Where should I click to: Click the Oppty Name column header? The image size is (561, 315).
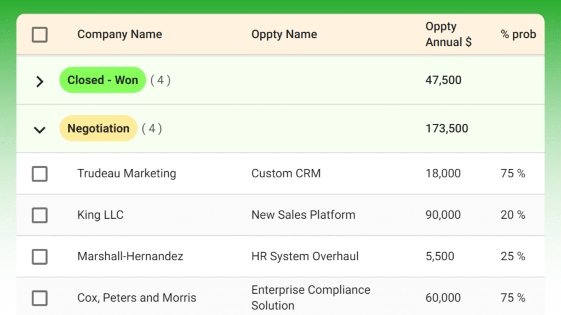pyautogui.click(x=284, y=34)
